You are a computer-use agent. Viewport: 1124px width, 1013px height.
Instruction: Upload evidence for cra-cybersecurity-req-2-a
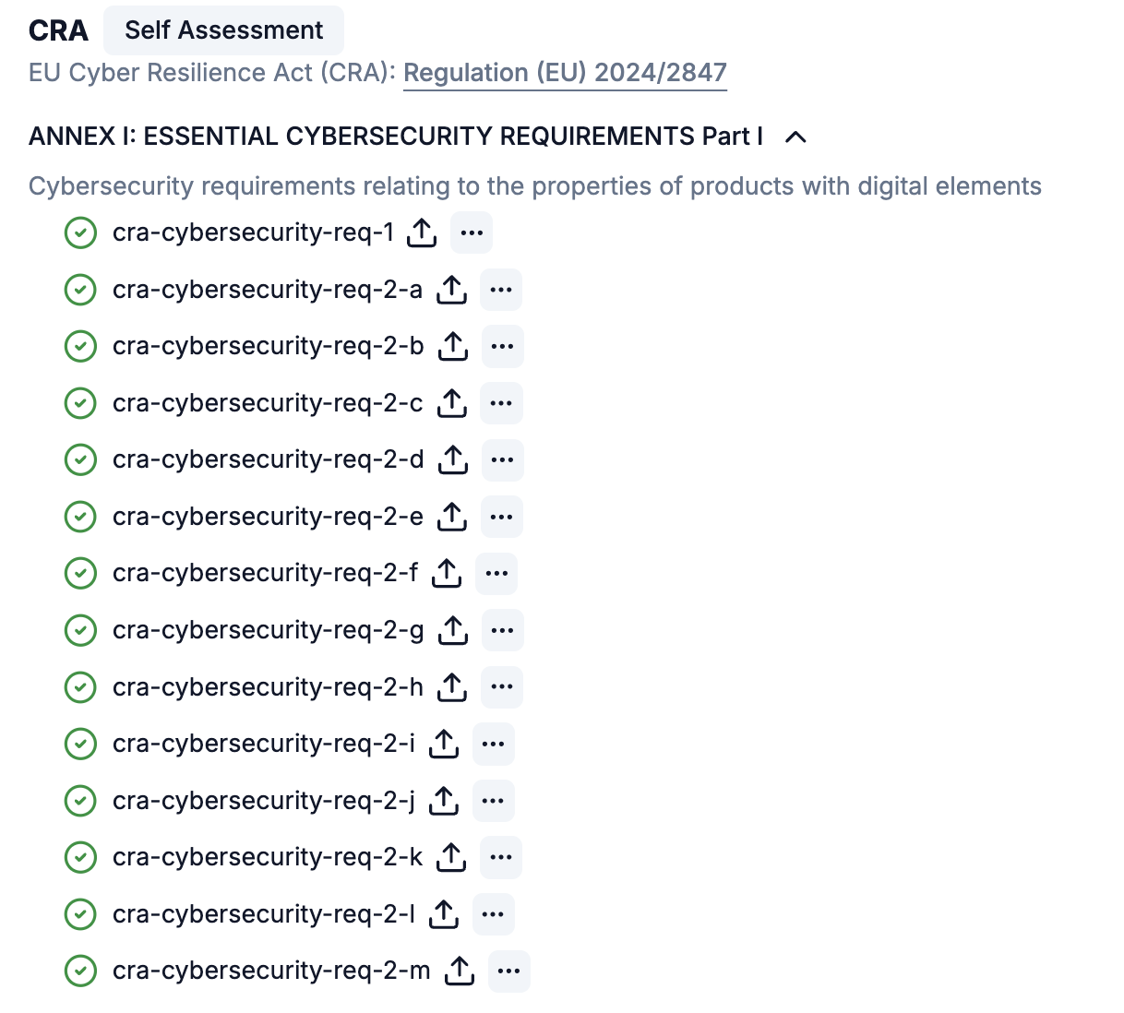point(451,290)
